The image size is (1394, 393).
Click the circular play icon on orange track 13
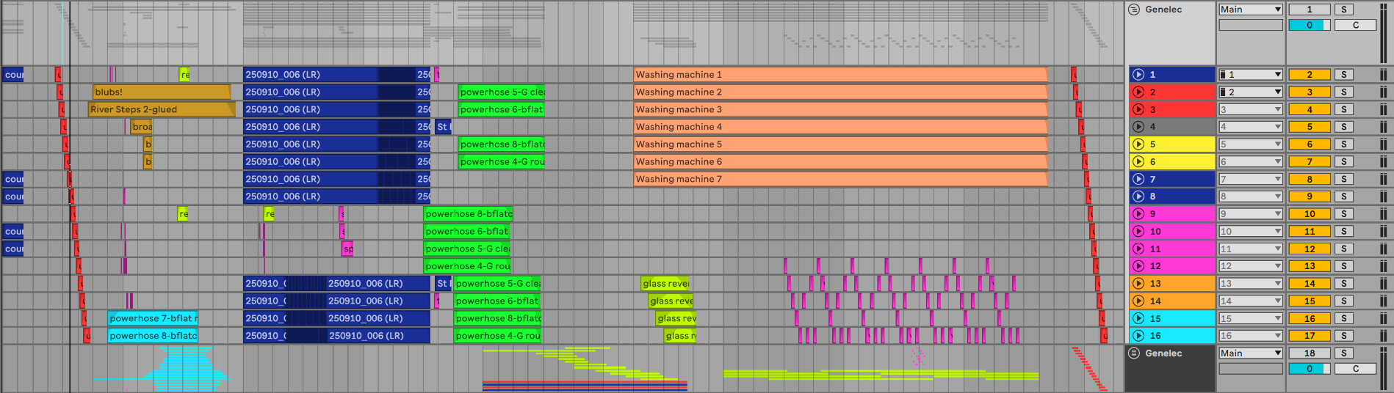click(x=1138, y=284)
